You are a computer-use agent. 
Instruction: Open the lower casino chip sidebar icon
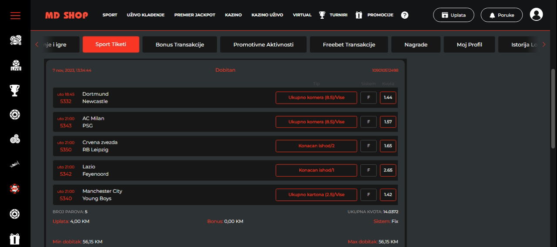(x=15, y=214)
